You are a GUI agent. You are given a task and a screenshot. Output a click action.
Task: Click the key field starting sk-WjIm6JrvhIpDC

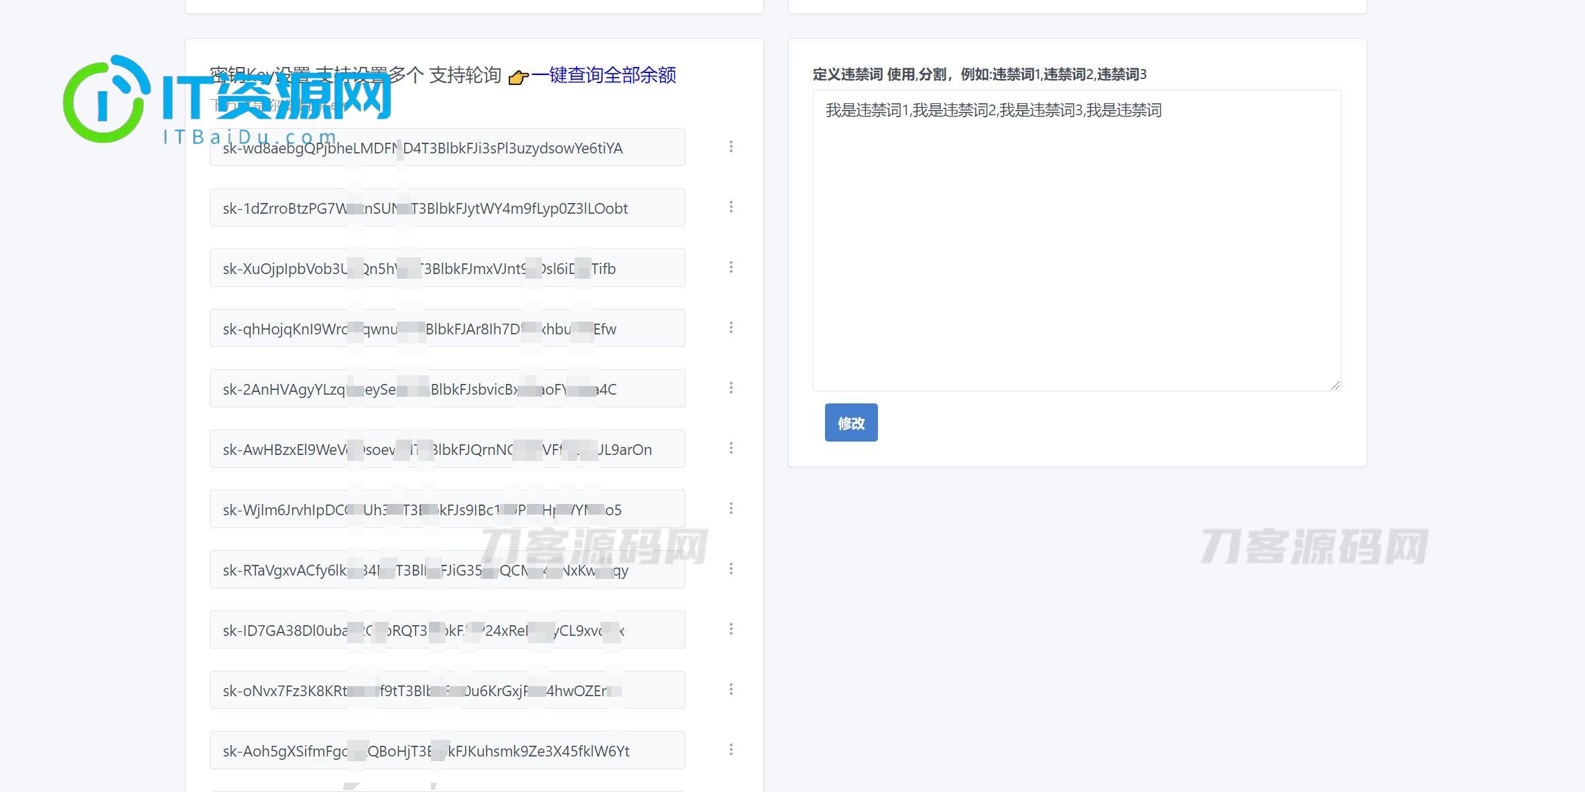[448, 509]
